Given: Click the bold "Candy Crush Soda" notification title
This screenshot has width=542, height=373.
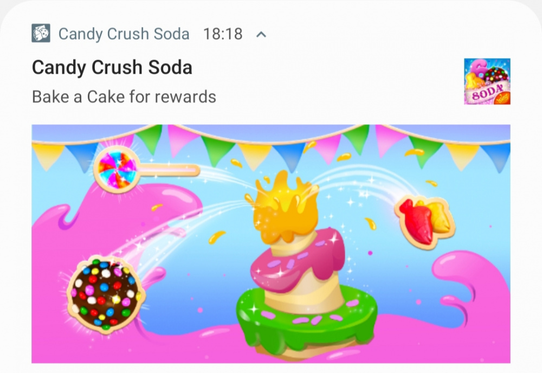Looking at the screenshot, I should 112,67.
